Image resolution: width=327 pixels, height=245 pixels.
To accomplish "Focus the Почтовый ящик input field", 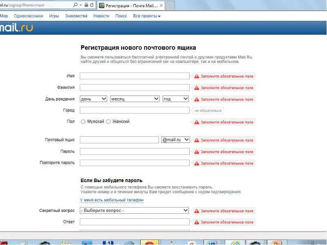I will (x=119, y=140).
